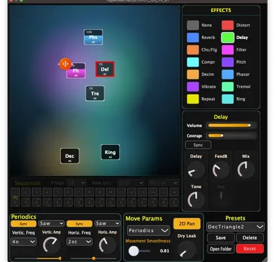
Task: Pick the Vibrato effect swatch
Action: [x=193, y=87]
